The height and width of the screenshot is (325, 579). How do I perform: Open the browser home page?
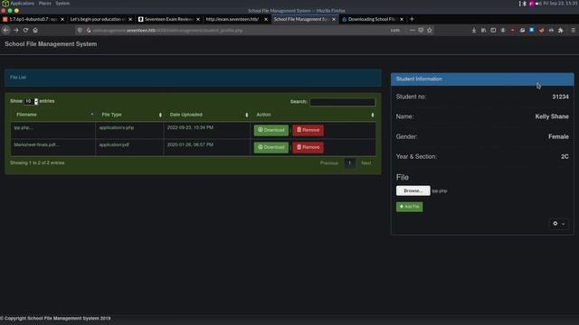point(35,30)
